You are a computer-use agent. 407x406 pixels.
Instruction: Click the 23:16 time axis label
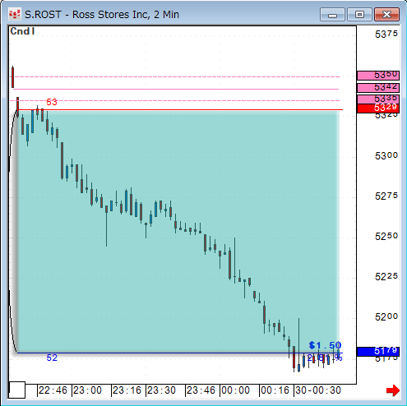coord(127,390)
